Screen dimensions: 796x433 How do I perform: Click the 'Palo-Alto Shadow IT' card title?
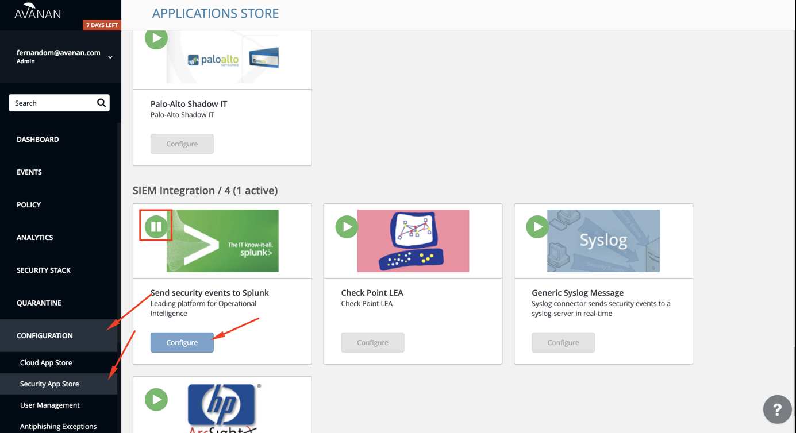[189, 103]
